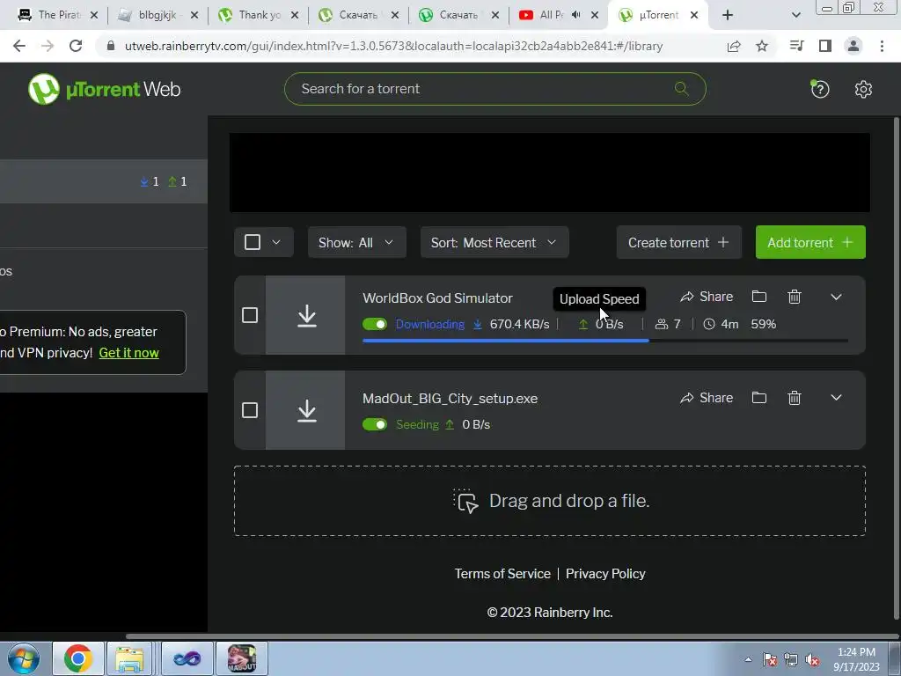Click the volume icon in system tray

[x=812, y=660]
